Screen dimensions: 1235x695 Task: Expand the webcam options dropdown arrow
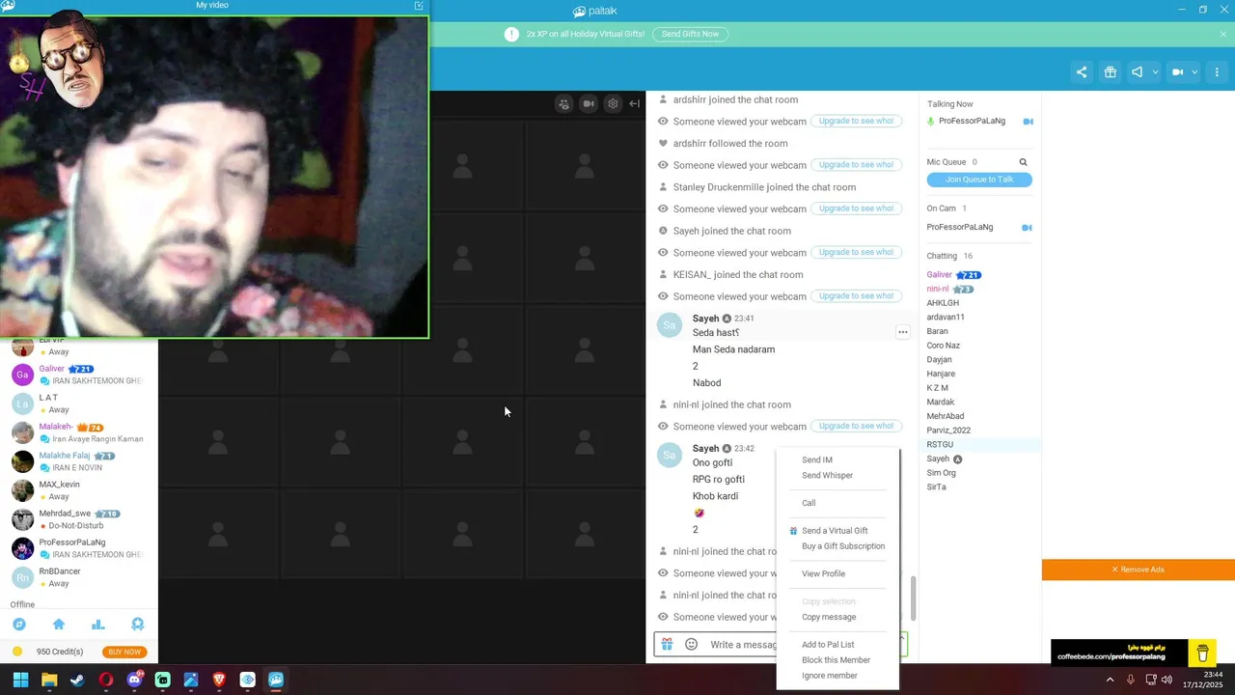[x=1194, y=72]
